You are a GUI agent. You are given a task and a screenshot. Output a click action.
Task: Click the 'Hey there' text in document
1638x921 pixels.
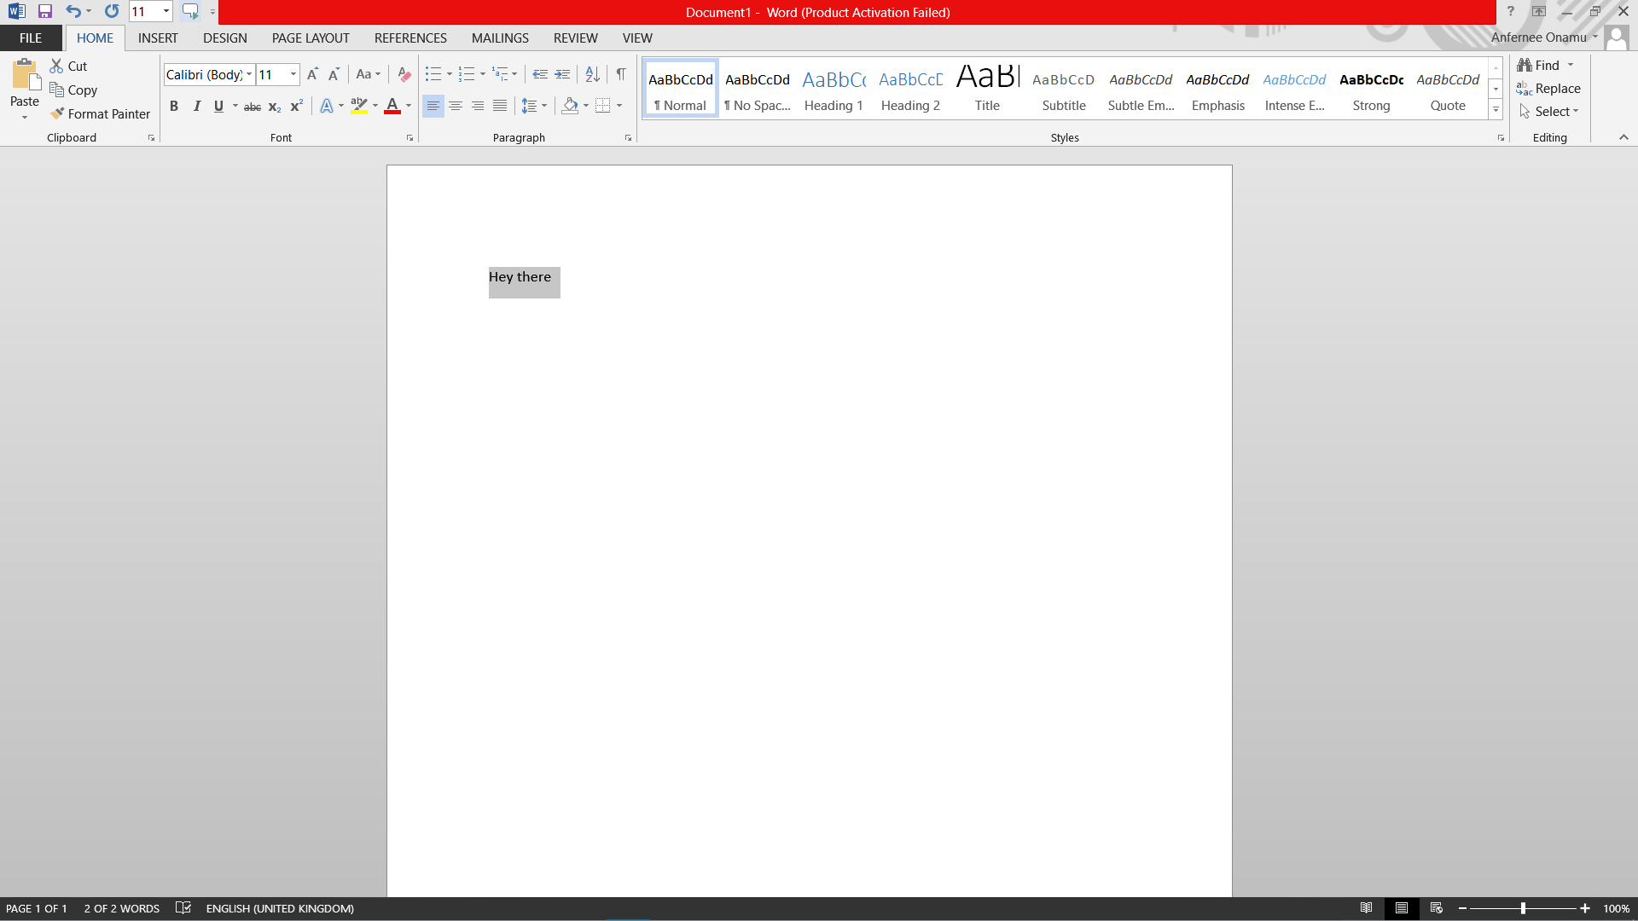tap(520, 277)
